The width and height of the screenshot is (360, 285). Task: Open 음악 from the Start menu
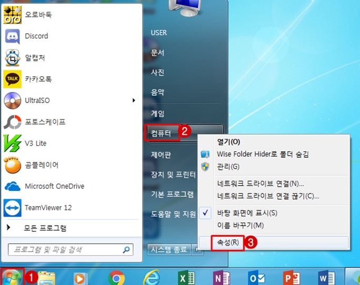point(157,92)
